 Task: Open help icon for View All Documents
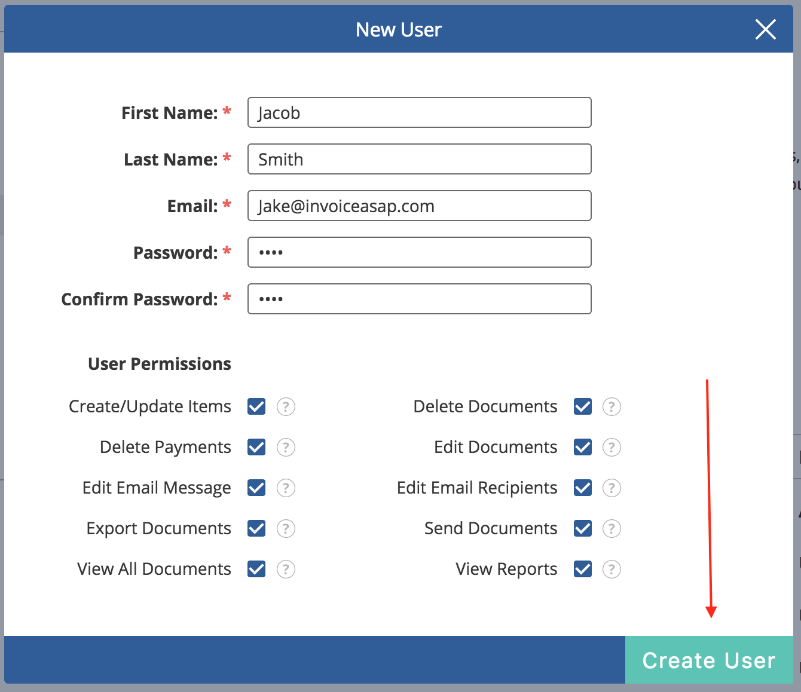[286, 569]
